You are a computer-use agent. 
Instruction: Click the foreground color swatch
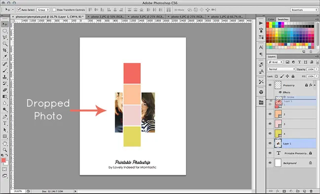coord(3,160)
